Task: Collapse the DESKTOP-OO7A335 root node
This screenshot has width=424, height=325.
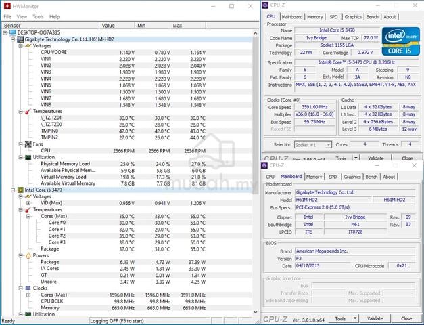Action: point(5,32)
